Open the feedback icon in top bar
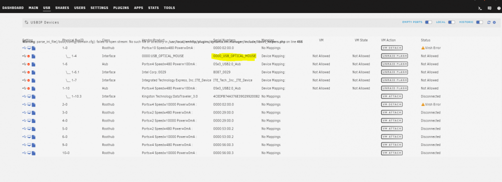The height and width of the screenshot is (182, 502). click(x=489, y=8)
